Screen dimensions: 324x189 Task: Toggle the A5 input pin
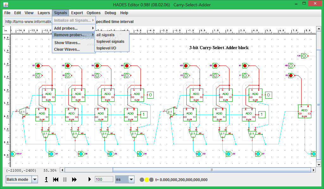point(98,76)
